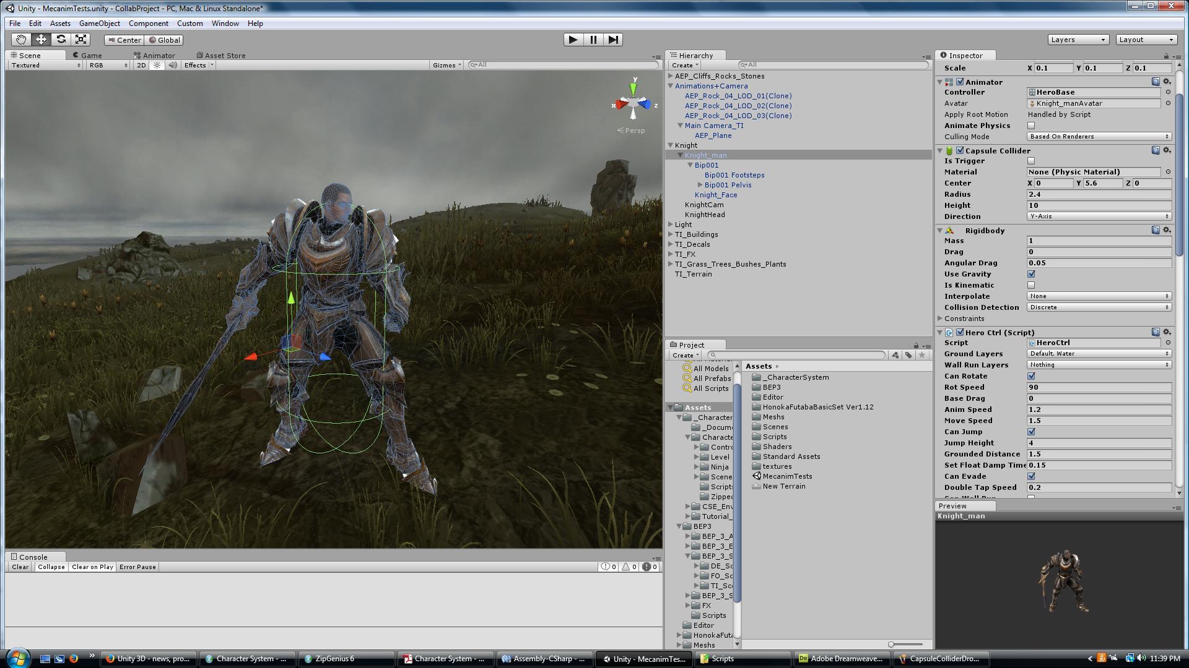This screenshot has width=1189, height=668.
Task: Pick Physic Material via circle selector
Action: tap(1168, 172)
